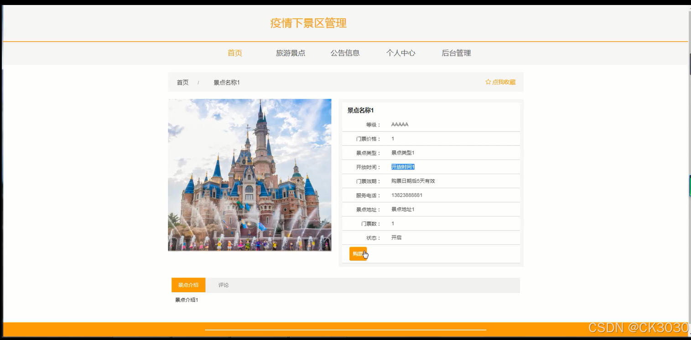Click the highlighted text 开放时间1
The image size is (691, 340).
tap(403, 167)
